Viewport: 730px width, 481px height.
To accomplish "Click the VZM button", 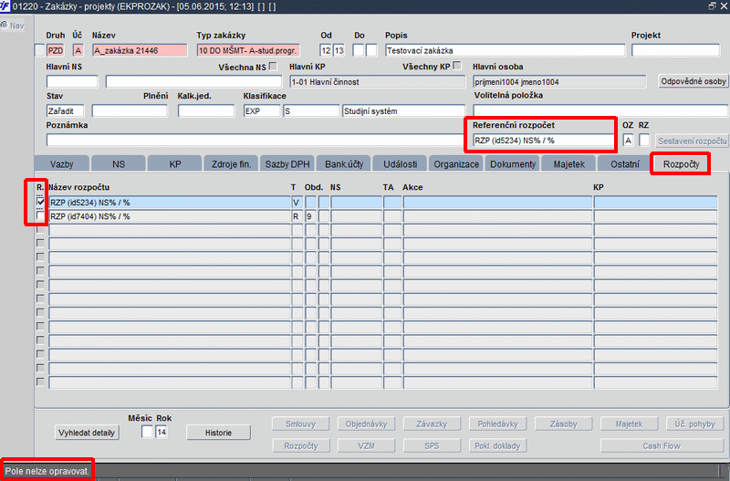I will [x=367, y=445].
